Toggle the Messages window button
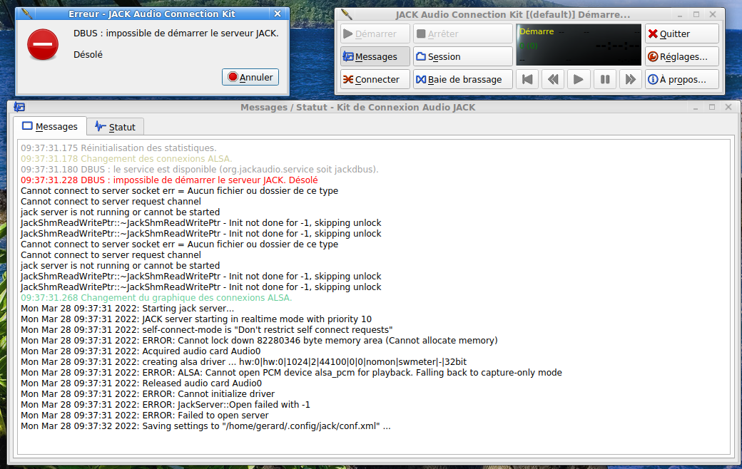 coord(375,56)
